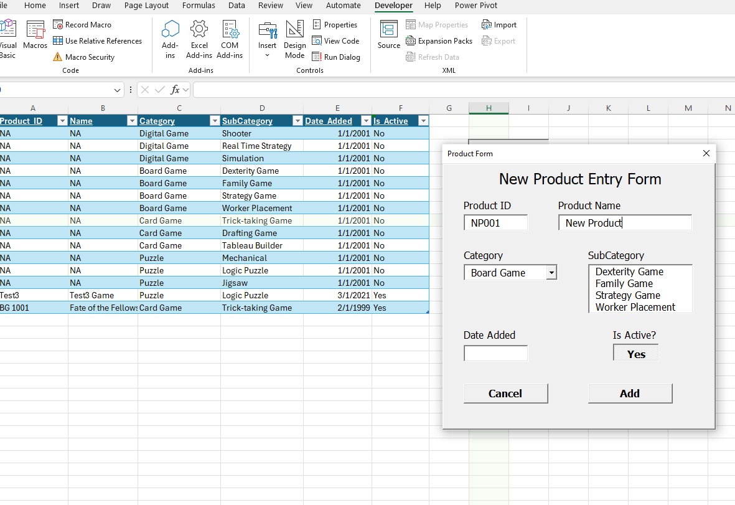Open Excel Add-ins manager

click(x=199, y=39)
